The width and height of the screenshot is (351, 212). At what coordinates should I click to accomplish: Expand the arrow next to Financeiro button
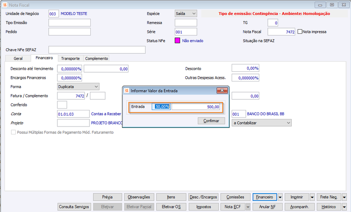(x=280, y=197)
